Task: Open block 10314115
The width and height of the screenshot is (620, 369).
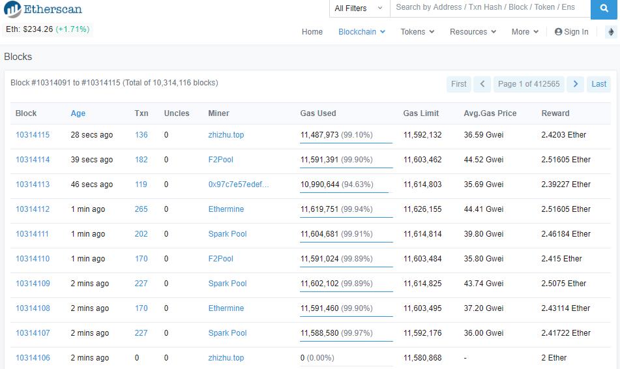Action: coord(33,135)
